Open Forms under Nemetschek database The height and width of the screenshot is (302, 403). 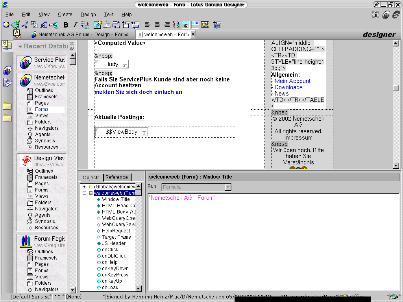[42, 109]
